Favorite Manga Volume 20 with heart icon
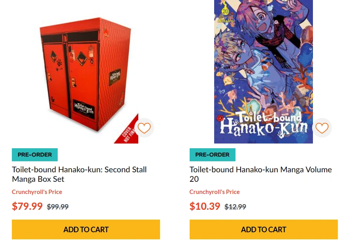Screen dimensions: 356x248 coord(322,128)
